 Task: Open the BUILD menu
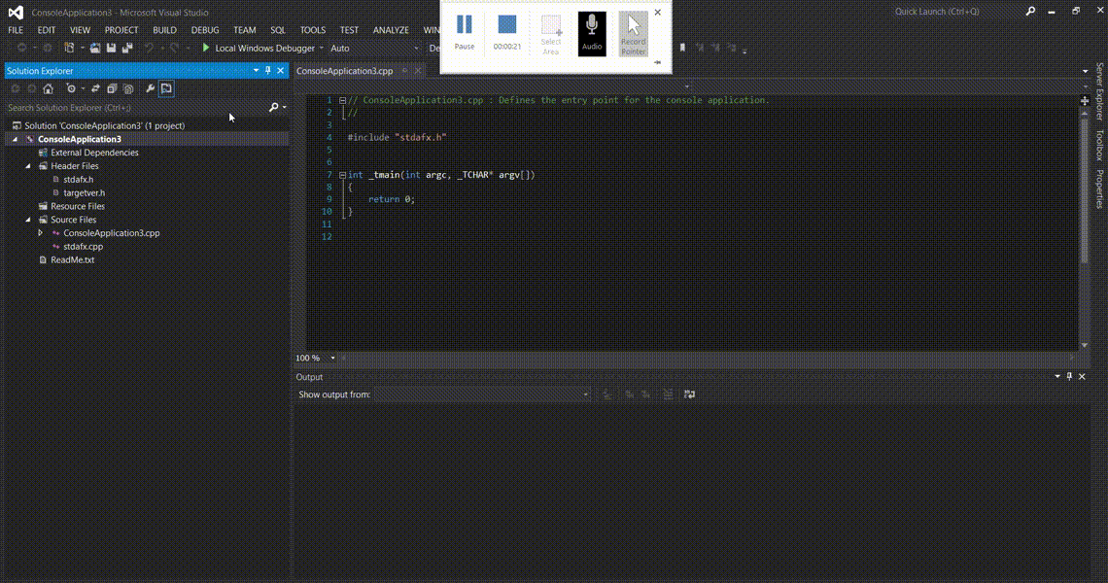pyautogui.click(x=164, y=30)
